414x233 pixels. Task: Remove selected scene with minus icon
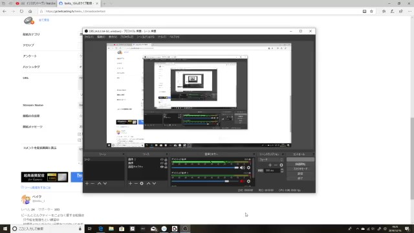coord(93,183)
